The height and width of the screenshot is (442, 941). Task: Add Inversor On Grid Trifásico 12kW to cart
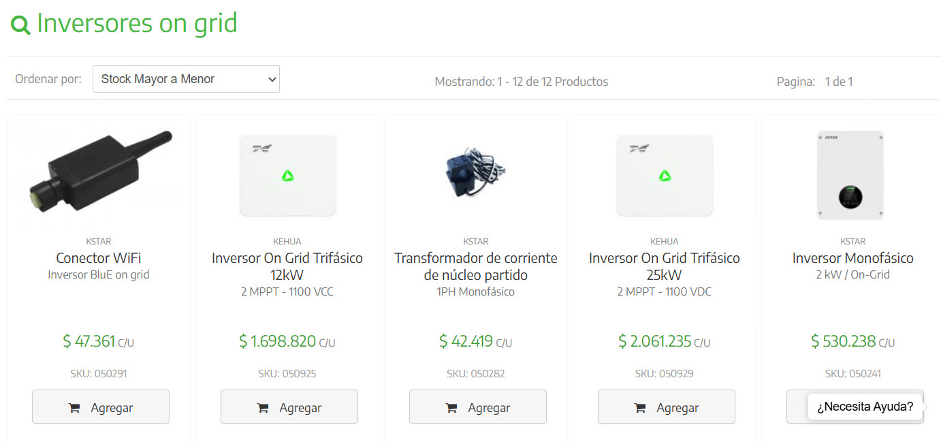(x=289, y=407)
